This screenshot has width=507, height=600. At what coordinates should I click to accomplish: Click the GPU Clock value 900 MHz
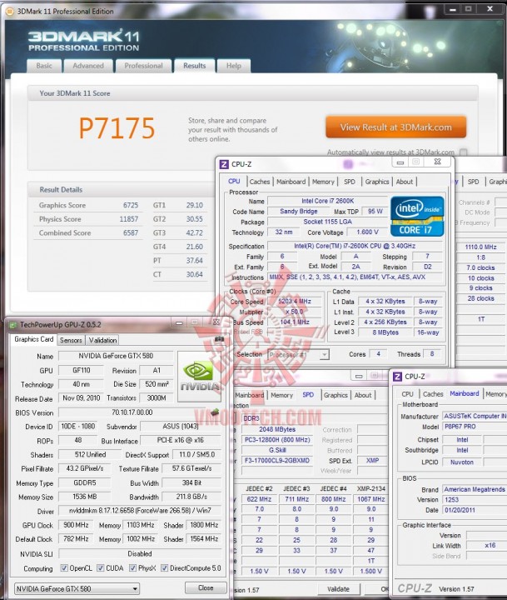[76, 525]
